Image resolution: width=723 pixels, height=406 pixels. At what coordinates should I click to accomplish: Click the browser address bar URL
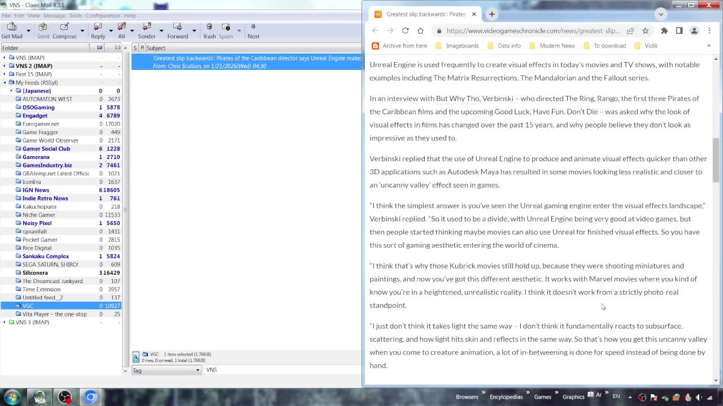(533, 30)
